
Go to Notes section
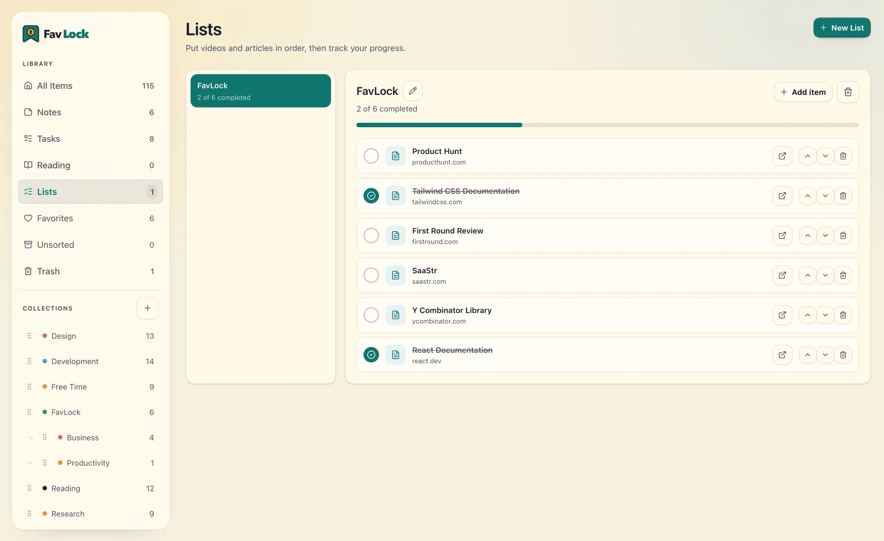pyautogui.click(x=91, y=112)
